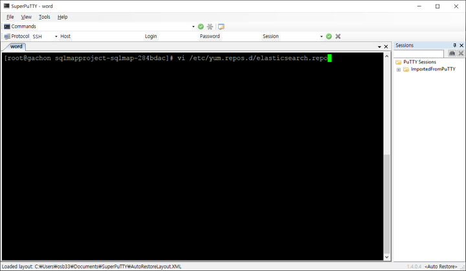Click inside the terminal at the command line

pos(168,58)
